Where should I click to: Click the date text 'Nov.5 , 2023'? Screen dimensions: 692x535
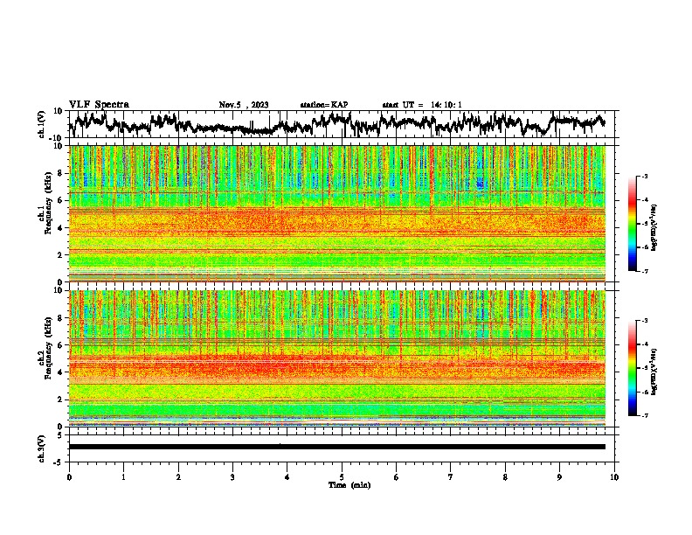click(244, 105)
